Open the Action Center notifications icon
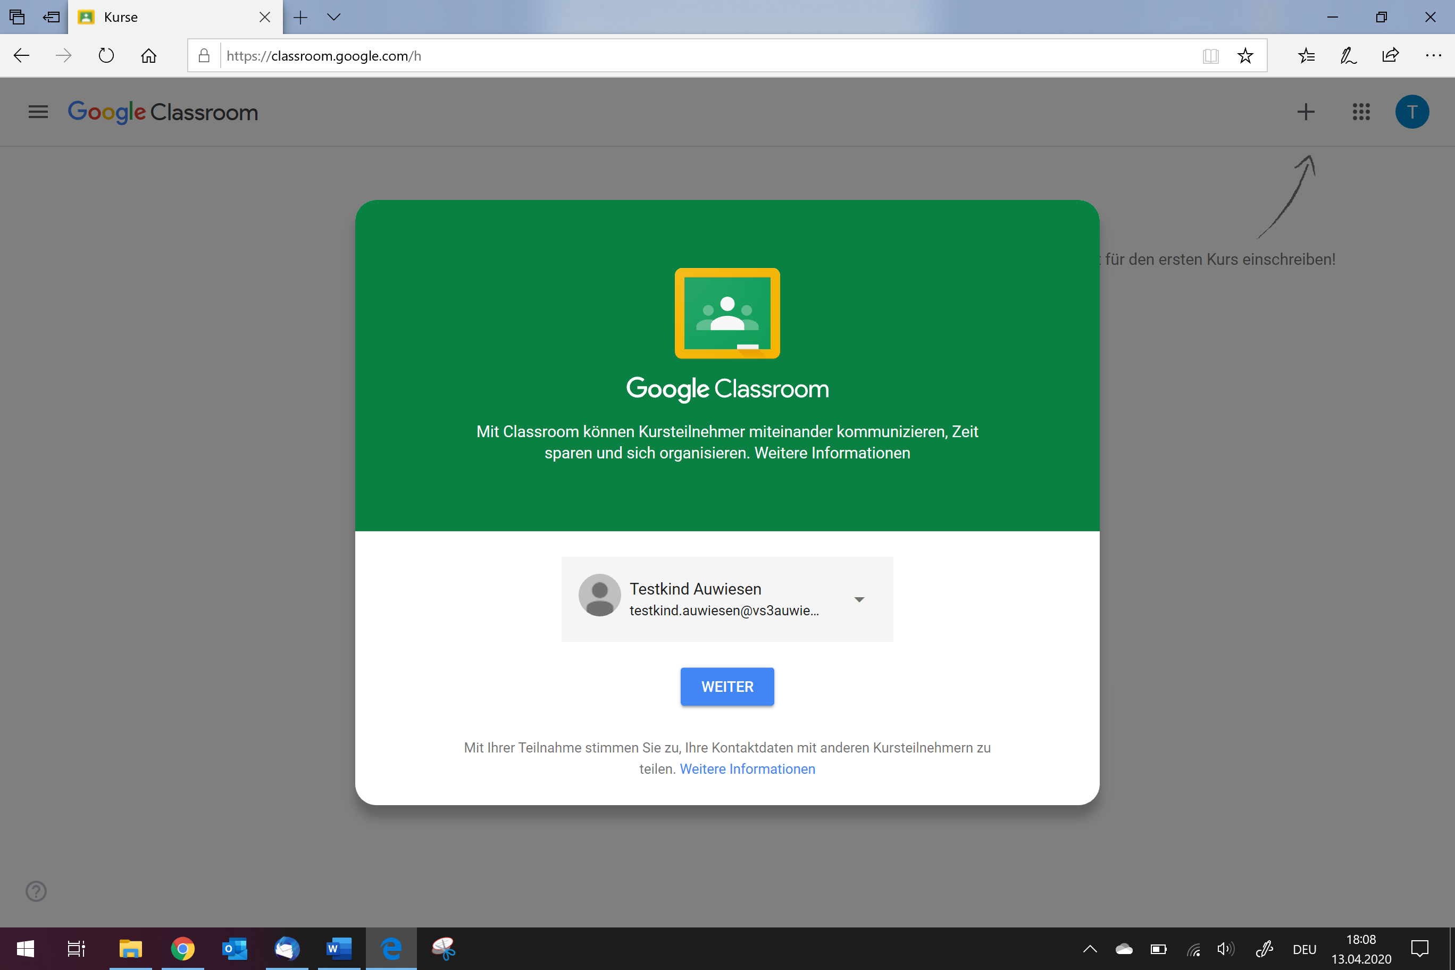The width and height of the screenshot is (1455, 970). (x=1419, y=949)
